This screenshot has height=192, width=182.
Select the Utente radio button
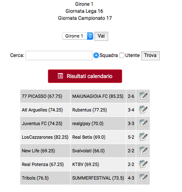tap(122, 55)
